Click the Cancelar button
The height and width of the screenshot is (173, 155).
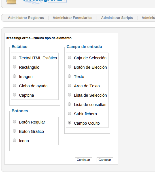click(105, 160)
